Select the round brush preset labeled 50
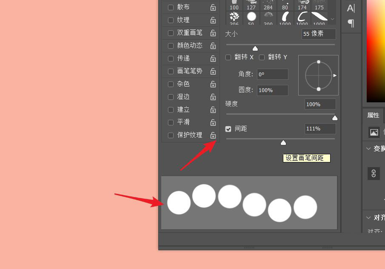The height and width of the screenshot is (269, 385). tap(251, 18)
